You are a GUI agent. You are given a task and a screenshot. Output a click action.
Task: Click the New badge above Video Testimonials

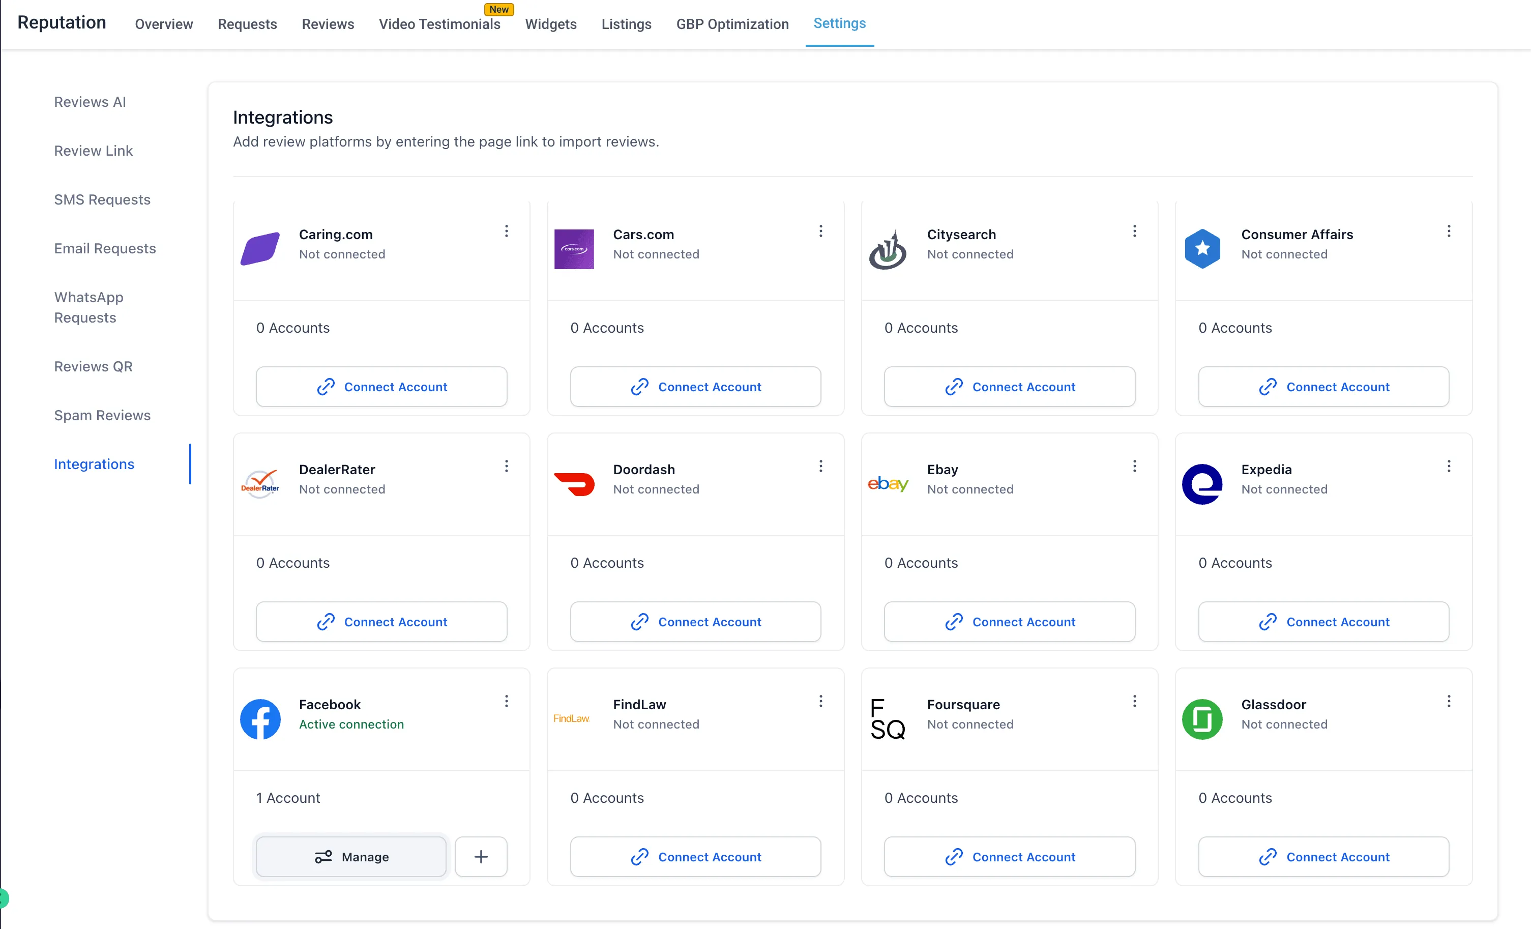[498, 9]
